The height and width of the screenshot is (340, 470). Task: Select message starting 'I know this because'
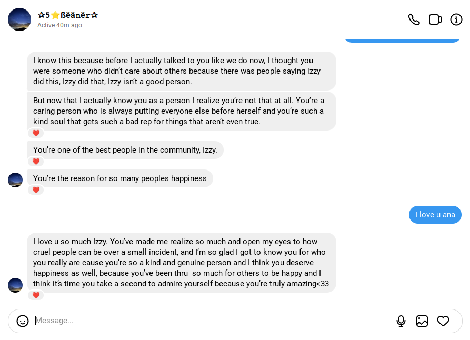tap(182, 71)
